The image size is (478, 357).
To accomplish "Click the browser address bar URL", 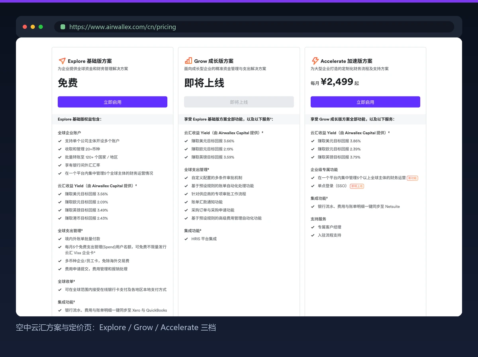I will pyautogui.click(x=123, y=27).
